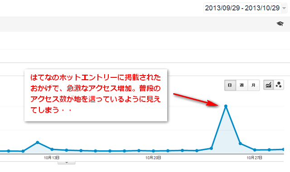
Task: Click the 10月13日 axis label
Action: [x=52, y=158]
